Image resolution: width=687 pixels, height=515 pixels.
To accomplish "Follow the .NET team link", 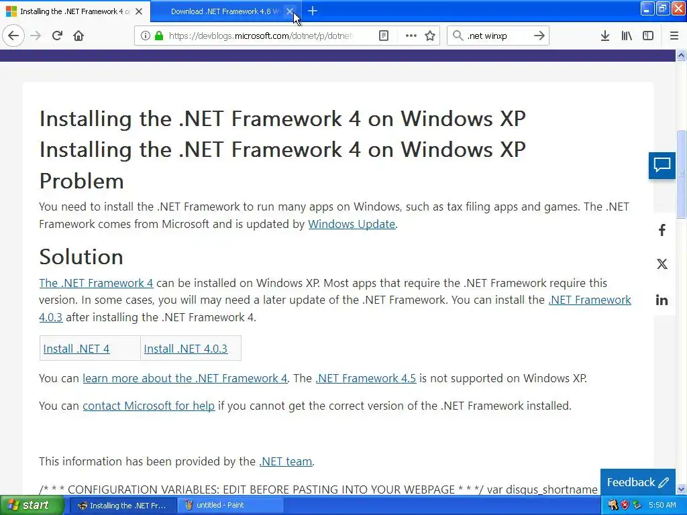I will pyautogui.click(x=286, y=461).
